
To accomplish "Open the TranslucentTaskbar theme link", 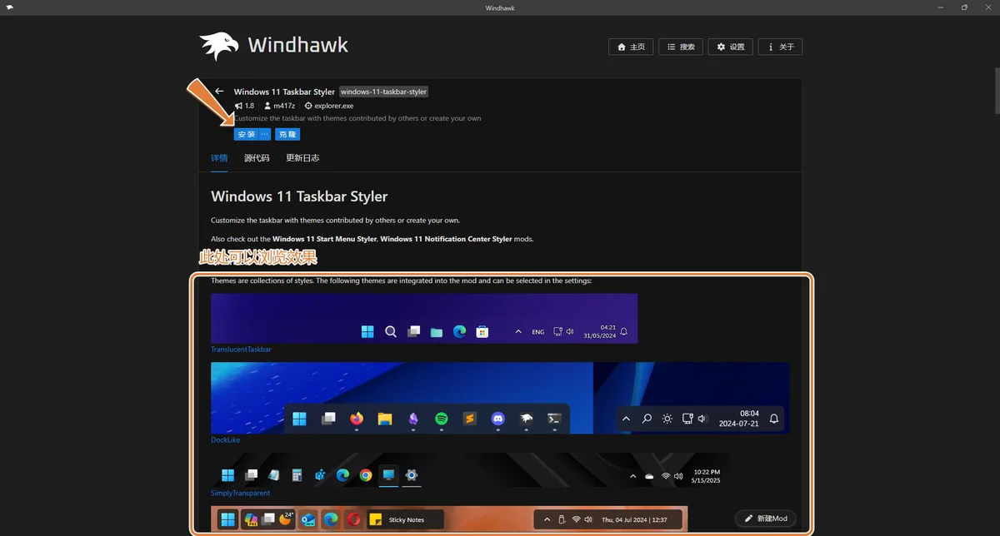I will pyautogui.click(x=241, y=350).
